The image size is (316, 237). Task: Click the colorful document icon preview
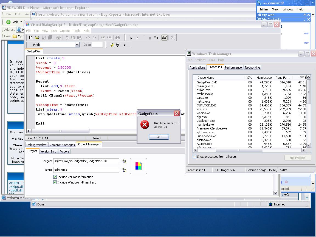click(139, 166)
